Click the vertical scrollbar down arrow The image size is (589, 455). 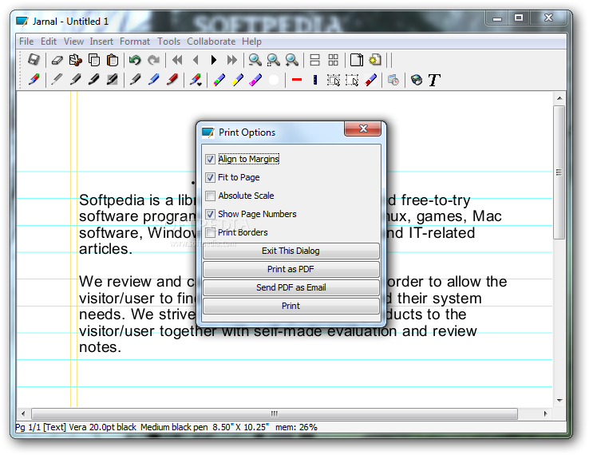(559, 401)
